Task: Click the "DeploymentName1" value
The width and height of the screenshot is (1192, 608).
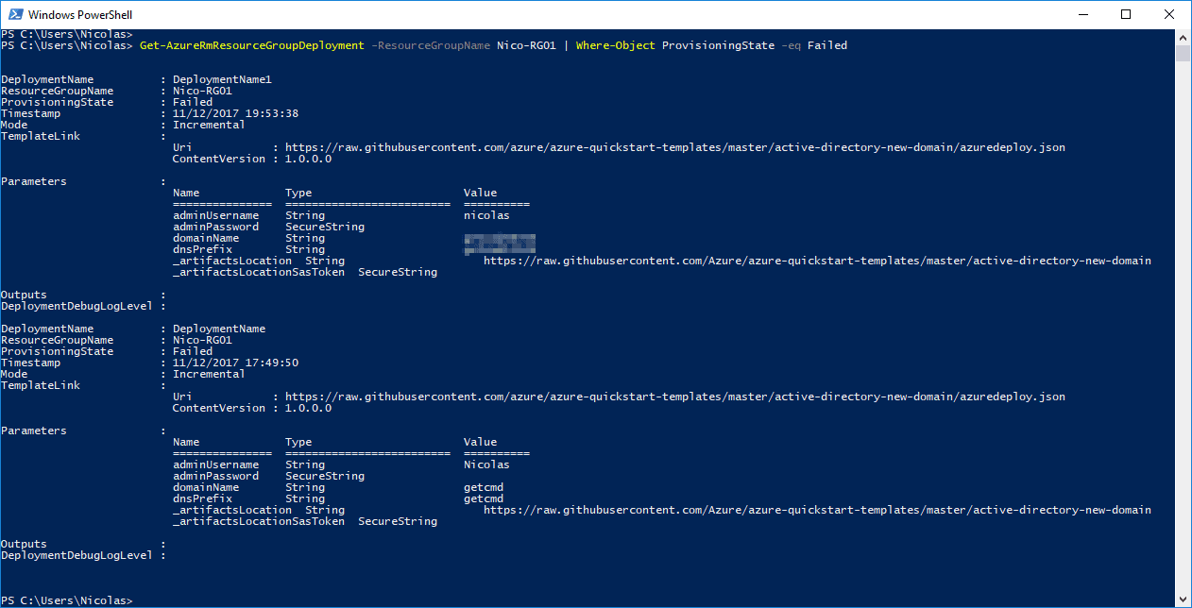Action: coord(222,79)
